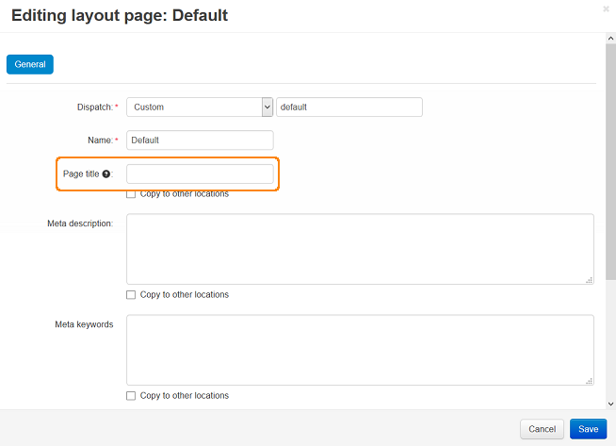Screen dimensions: 616x446
Task: Grab the Meta description resize handle
Action: (x=589, y=280)
